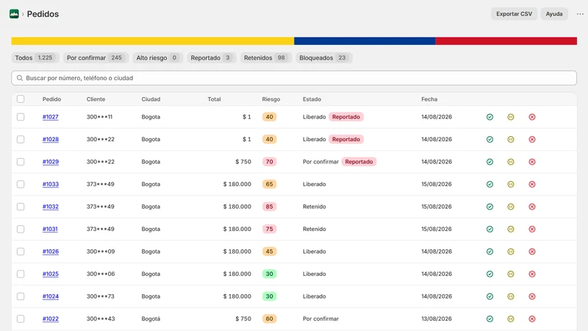Screen dimensions: 588x331
Task: Click the risk score 85 badge
Action: pos(269,207)
